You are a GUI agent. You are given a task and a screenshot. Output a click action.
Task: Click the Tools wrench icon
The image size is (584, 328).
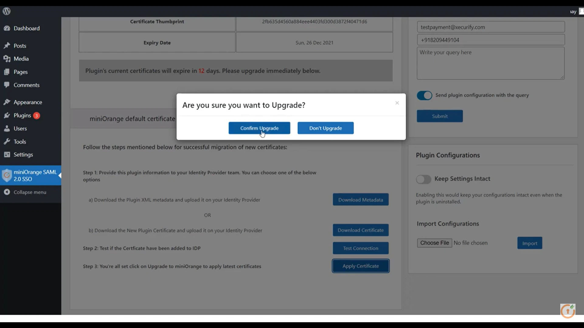7,142
